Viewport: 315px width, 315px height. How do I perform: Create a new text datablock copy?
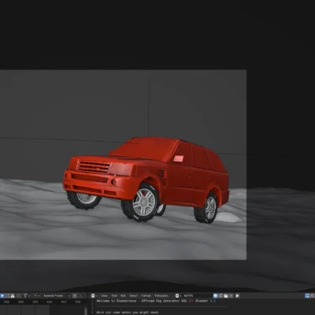click(x=220, y=295)
